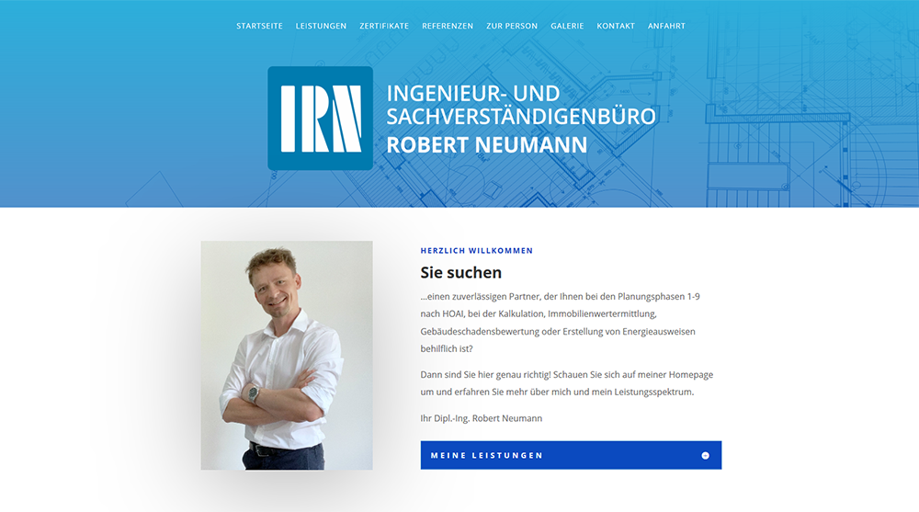Open the Kontakt page
The width and height of the screenshot is (919, 512).
pyautogui.click(x=616, y=26)
